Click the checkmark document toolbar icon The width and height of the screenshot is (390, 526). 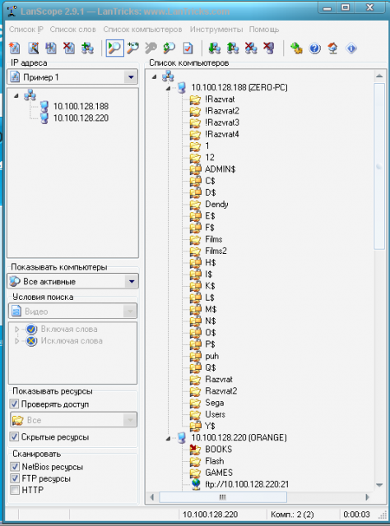click(188, 48)
